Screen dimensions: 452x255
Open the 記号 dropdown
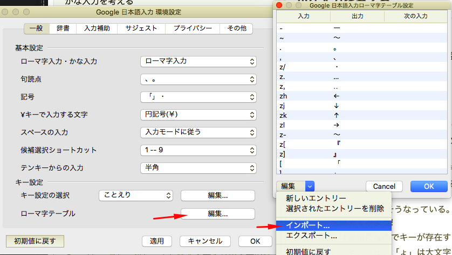click(x=198, y=97)
